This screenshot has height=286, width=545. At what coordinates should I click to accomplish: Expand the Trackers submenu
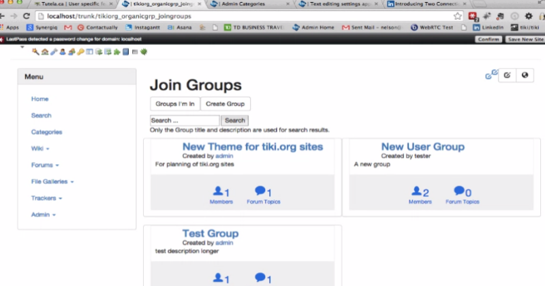(x=46, y=198)
